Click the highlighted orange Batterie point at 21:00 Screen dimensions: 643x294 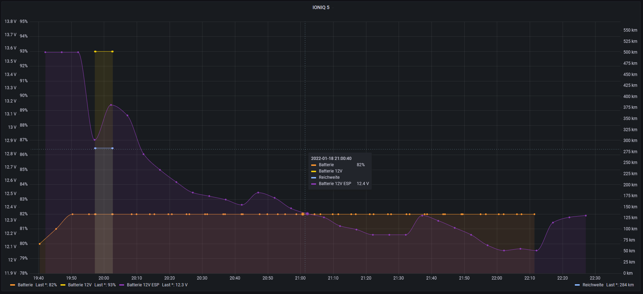pos(303,214)
